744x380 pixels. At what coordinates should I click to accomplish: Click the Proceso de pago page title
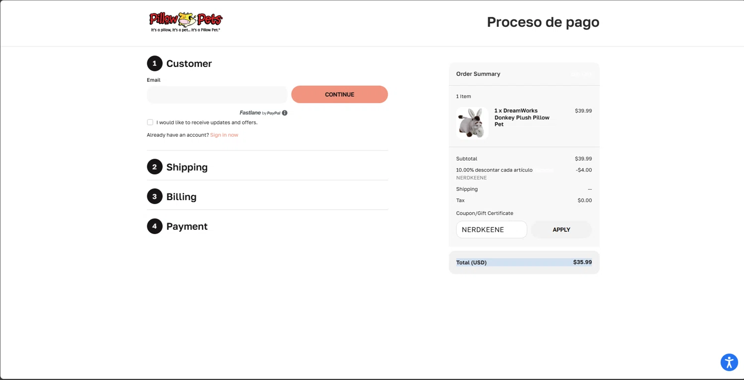pyautogui.click(x=543, y=22)
